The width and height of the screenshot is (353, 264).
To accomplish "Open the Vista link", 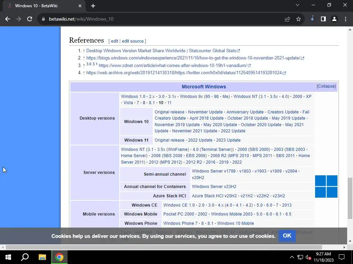I will (x=128, y=103).
